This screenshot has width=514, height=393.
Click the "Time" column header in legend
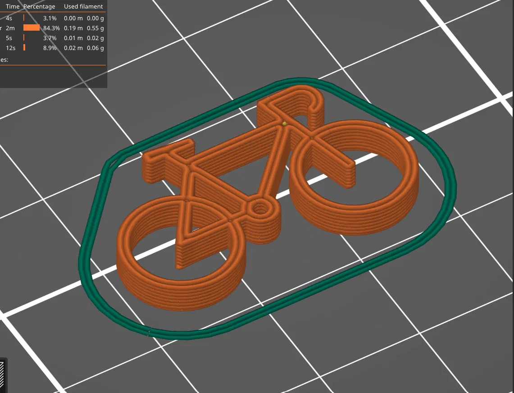[13, 7]
